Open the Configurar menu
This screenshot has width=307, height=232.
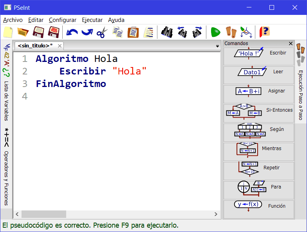[x=63, y=20]
